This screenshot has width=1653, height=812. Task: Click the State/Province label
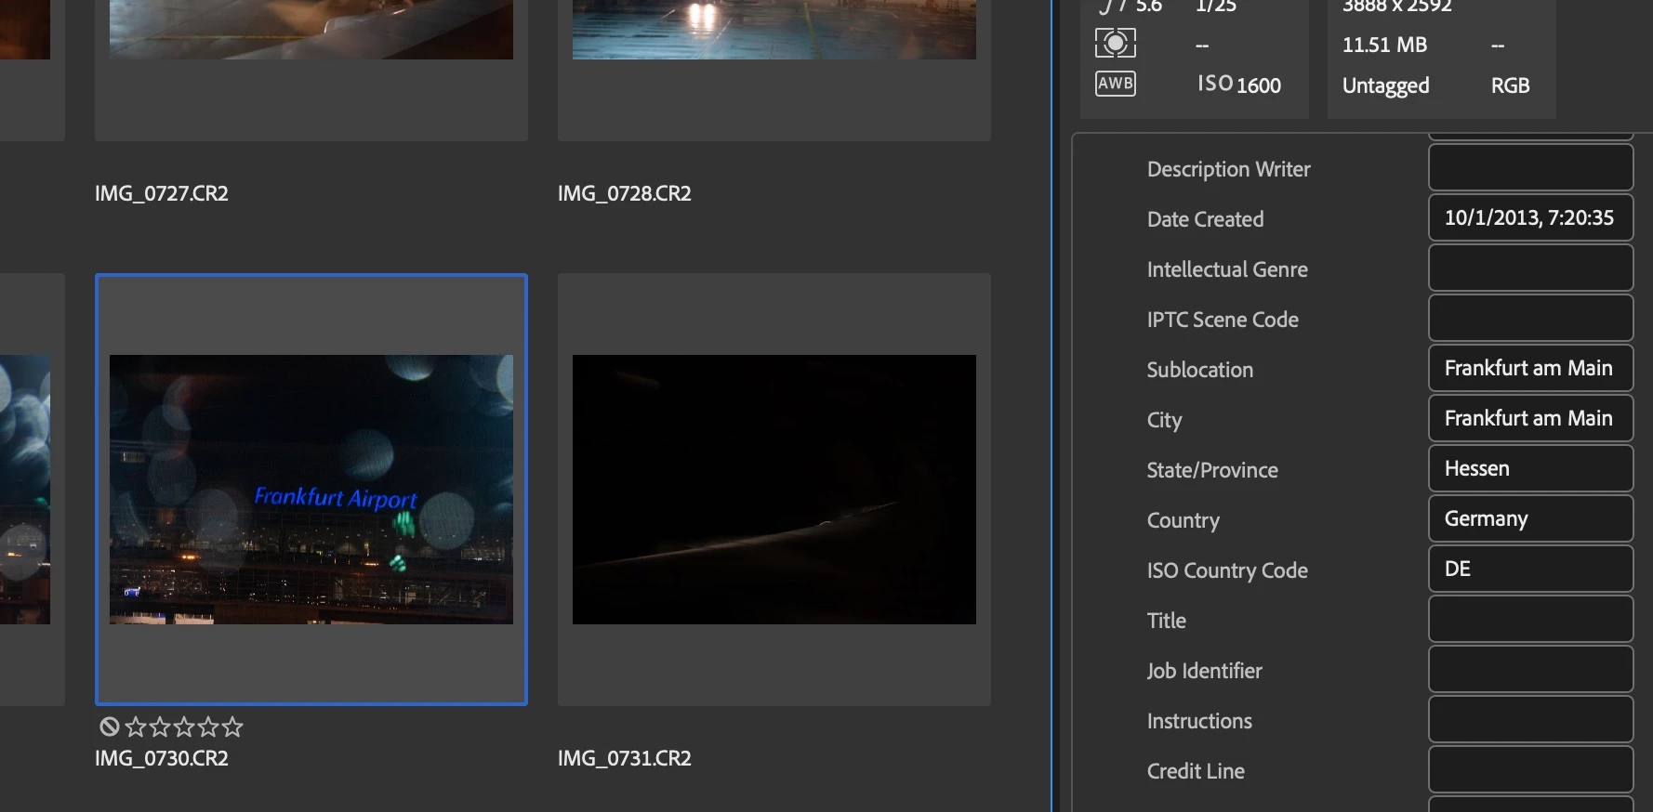pos(1212,470)
